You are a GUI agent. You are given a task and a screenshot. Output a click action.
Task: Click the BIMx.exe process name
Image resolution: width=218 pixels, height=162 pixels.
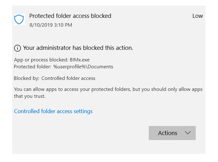click(x=82, y=60)
